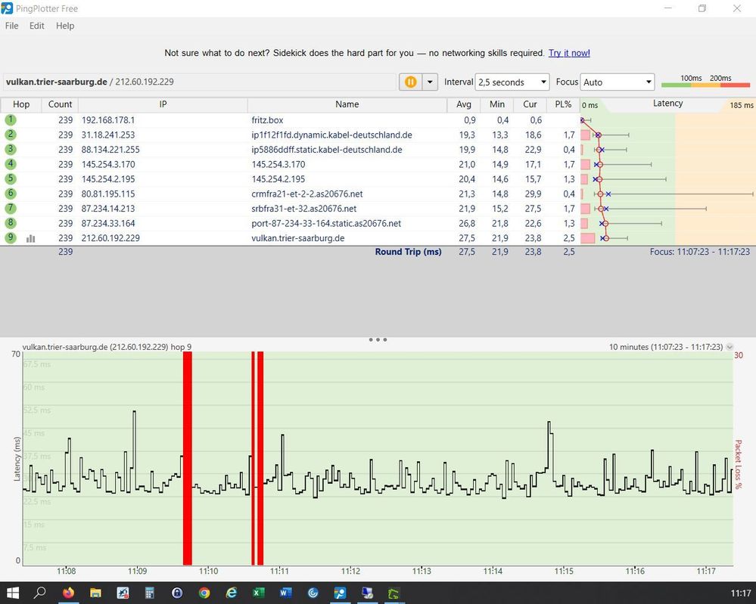The image size is (756, 604).
Task: Click the Try it now! link
Action: pos(569,53)
